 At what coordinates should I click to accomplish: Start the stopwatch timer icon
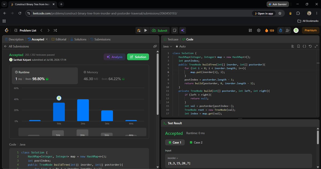(x=280, y=30)
